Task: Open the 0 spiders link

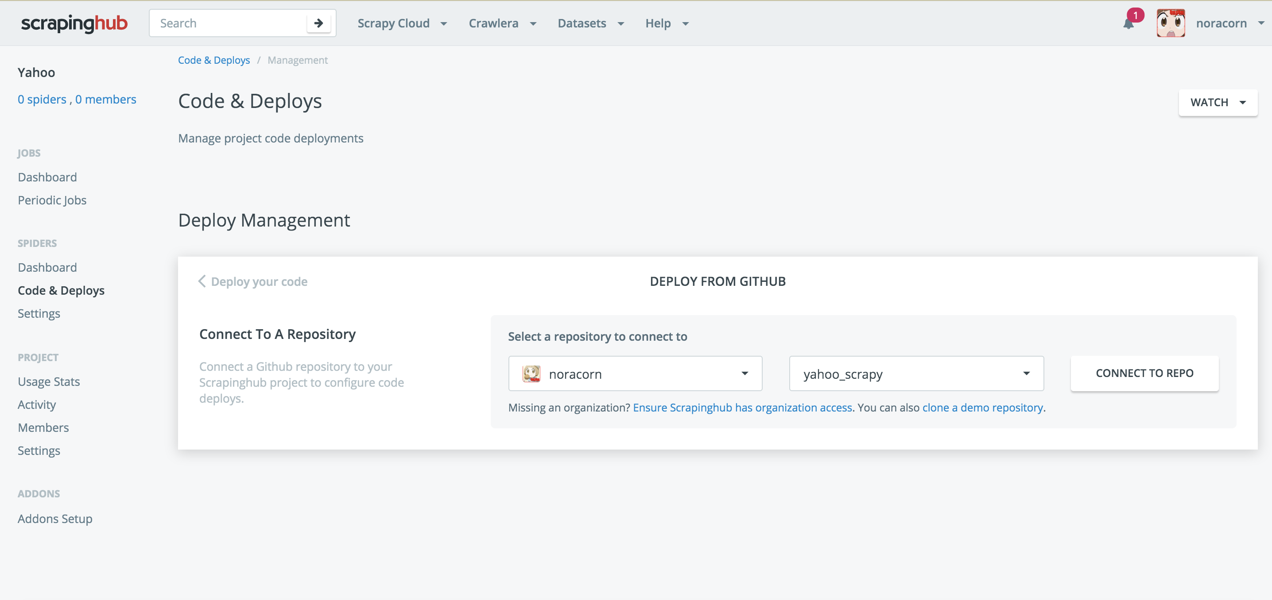Action: (42, 99)
